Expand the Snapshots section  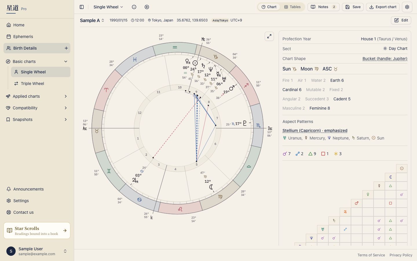37,119
